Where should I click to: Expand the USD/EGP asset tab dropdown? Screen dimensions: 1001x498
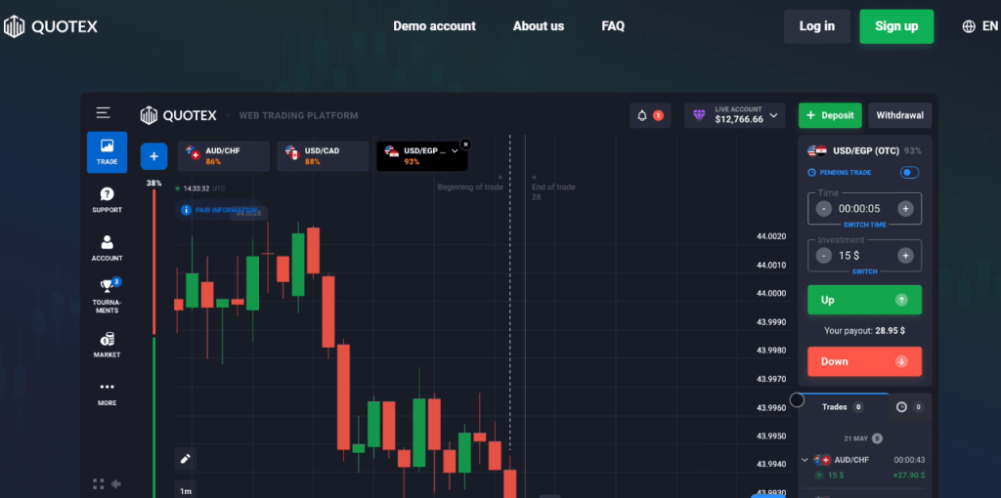[455, 151]
